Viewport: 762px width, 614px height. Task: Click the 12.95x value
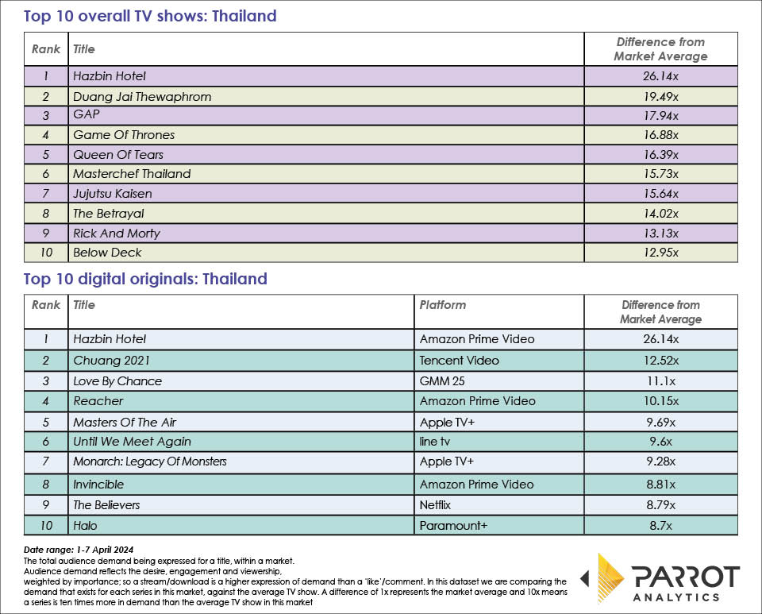(x=661, y=253)
